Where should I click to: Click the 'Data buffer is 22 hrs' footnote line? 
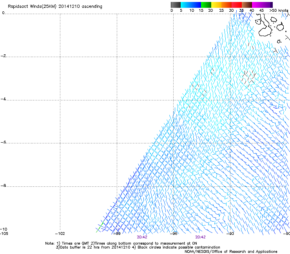point(138,247)
